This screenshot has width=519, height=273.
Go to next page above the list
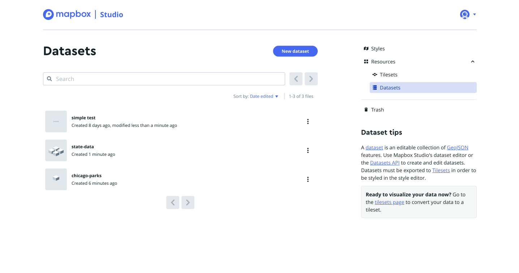(311, 79)
